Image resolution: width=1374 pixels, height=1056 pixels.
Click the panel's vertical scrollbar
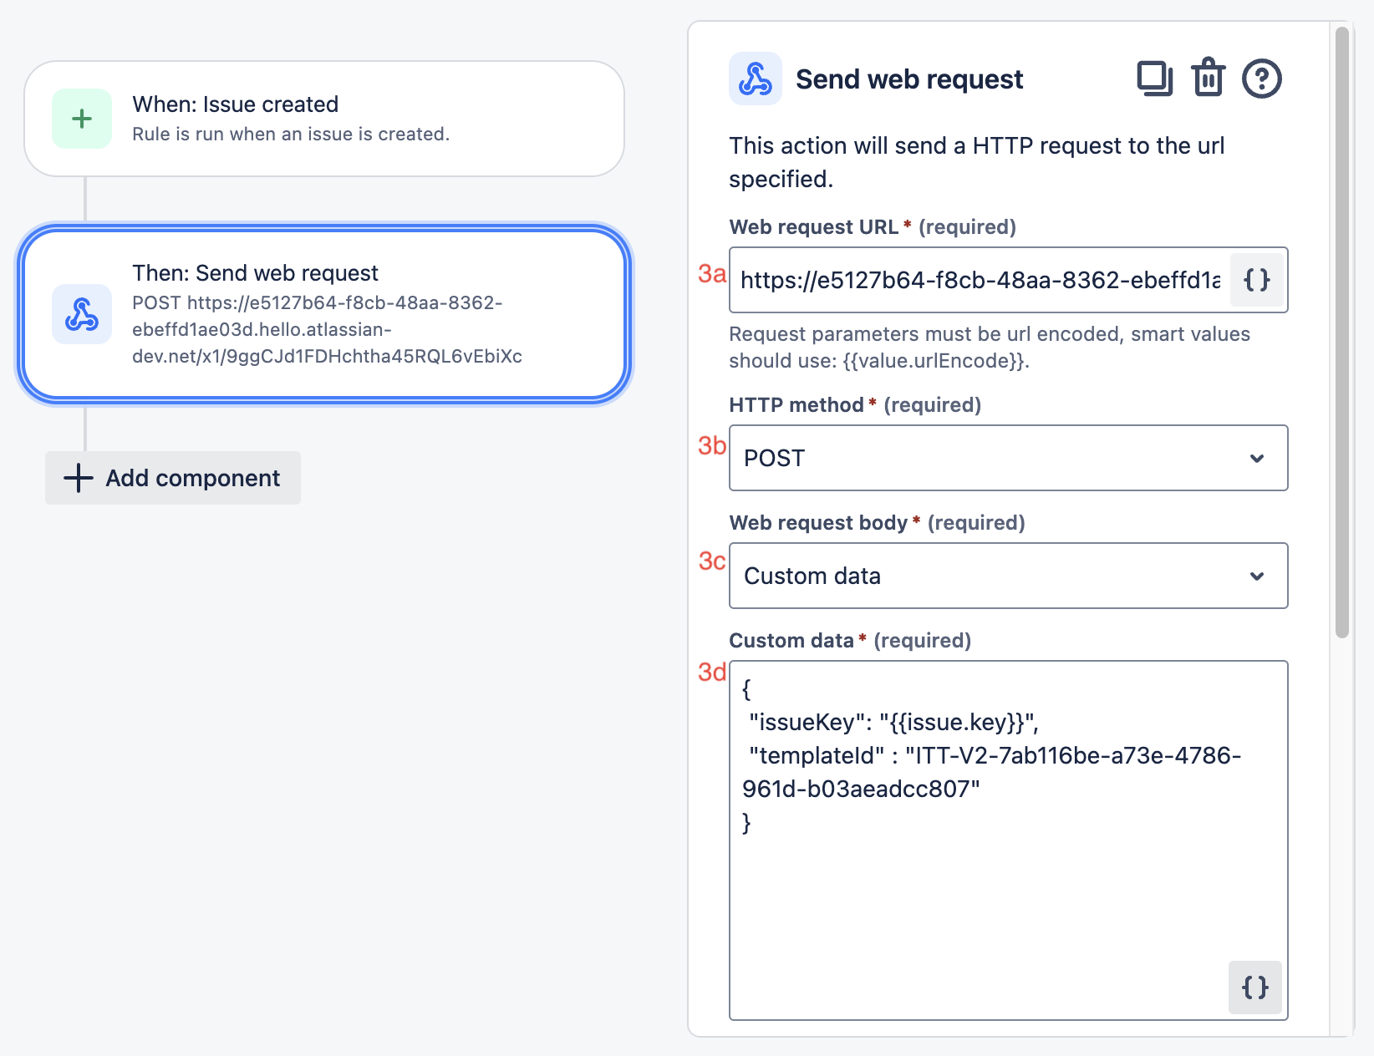coord(1341,334)
